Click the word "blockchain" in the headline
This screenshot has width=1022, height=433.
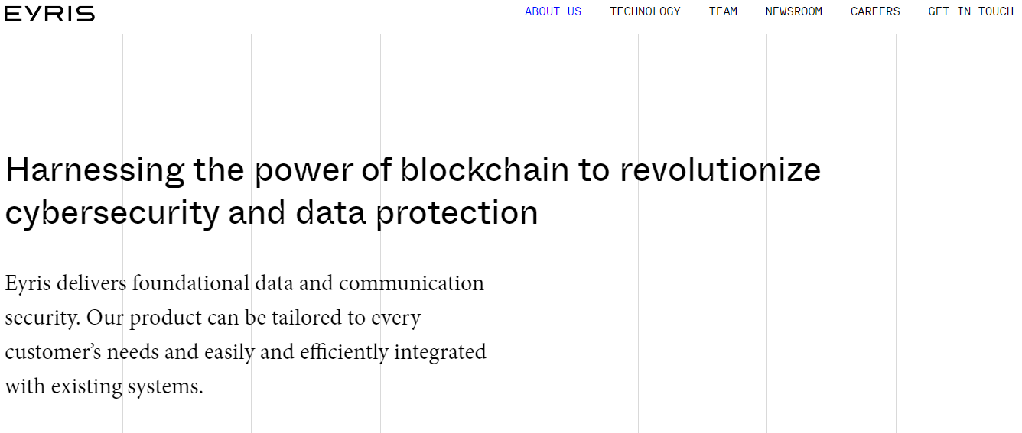tap(485, 170)
